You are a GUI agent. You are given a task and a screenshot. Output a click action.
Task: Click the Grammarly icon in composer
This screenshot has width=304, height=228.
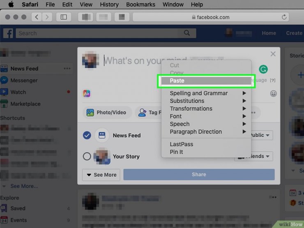coord(263,69)
